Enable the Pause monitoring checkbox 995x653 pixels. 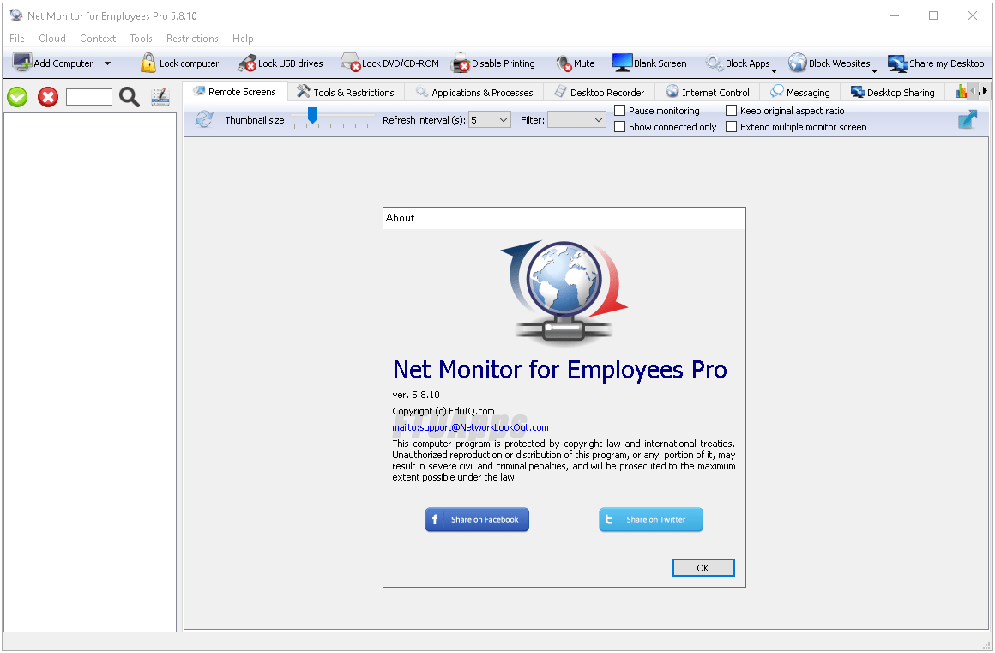point(620,111)
